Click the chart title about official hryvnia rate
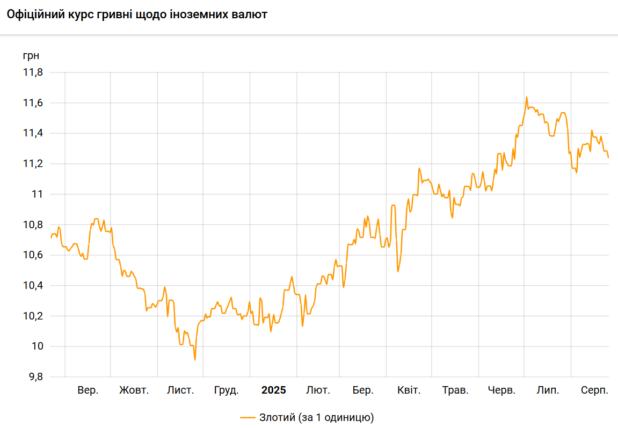The image size is (618, 428). [x=137, y=15]
